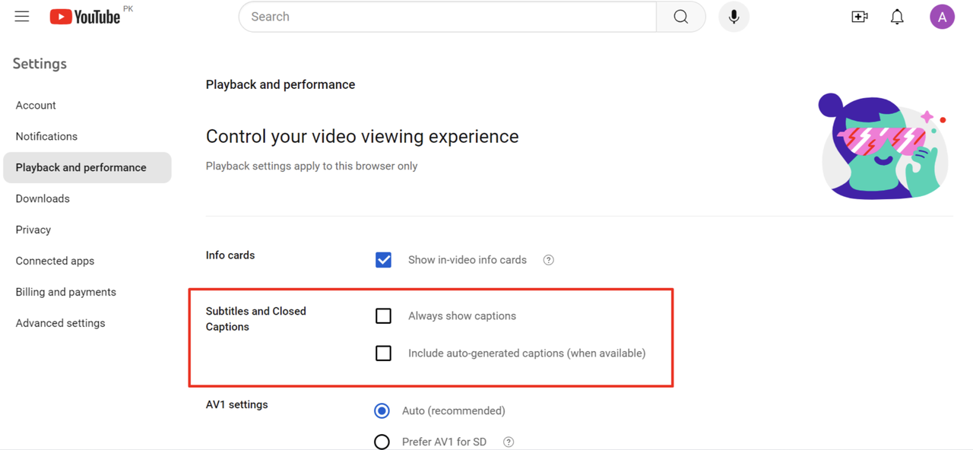
Task: Select Playback and performance section
Action: 87,167
